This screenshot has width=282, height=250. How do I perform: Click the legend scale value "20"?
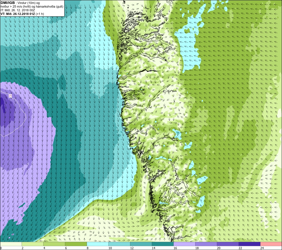coord(219,248)
